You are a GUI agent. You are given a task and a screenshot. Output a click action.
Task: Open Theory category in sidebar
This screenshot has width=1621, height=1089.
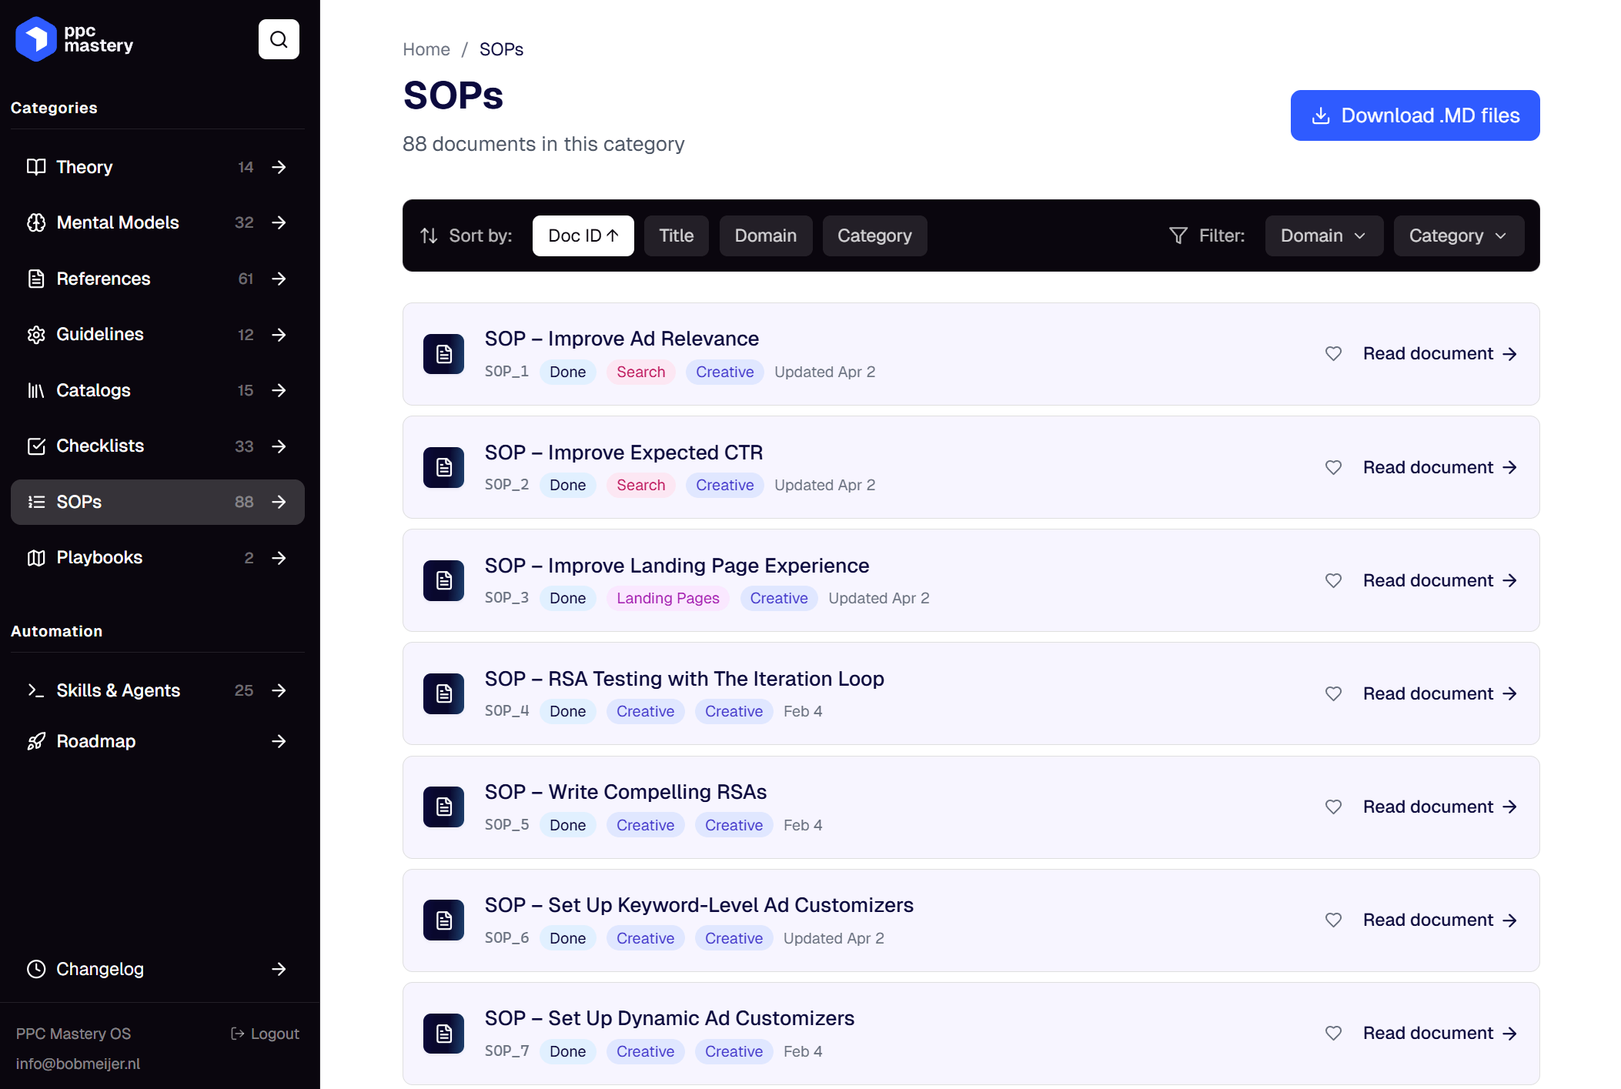(158, 167)
